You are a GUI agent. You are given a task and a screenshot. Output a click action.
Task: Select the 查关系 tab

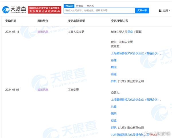[x=91, y=6]
